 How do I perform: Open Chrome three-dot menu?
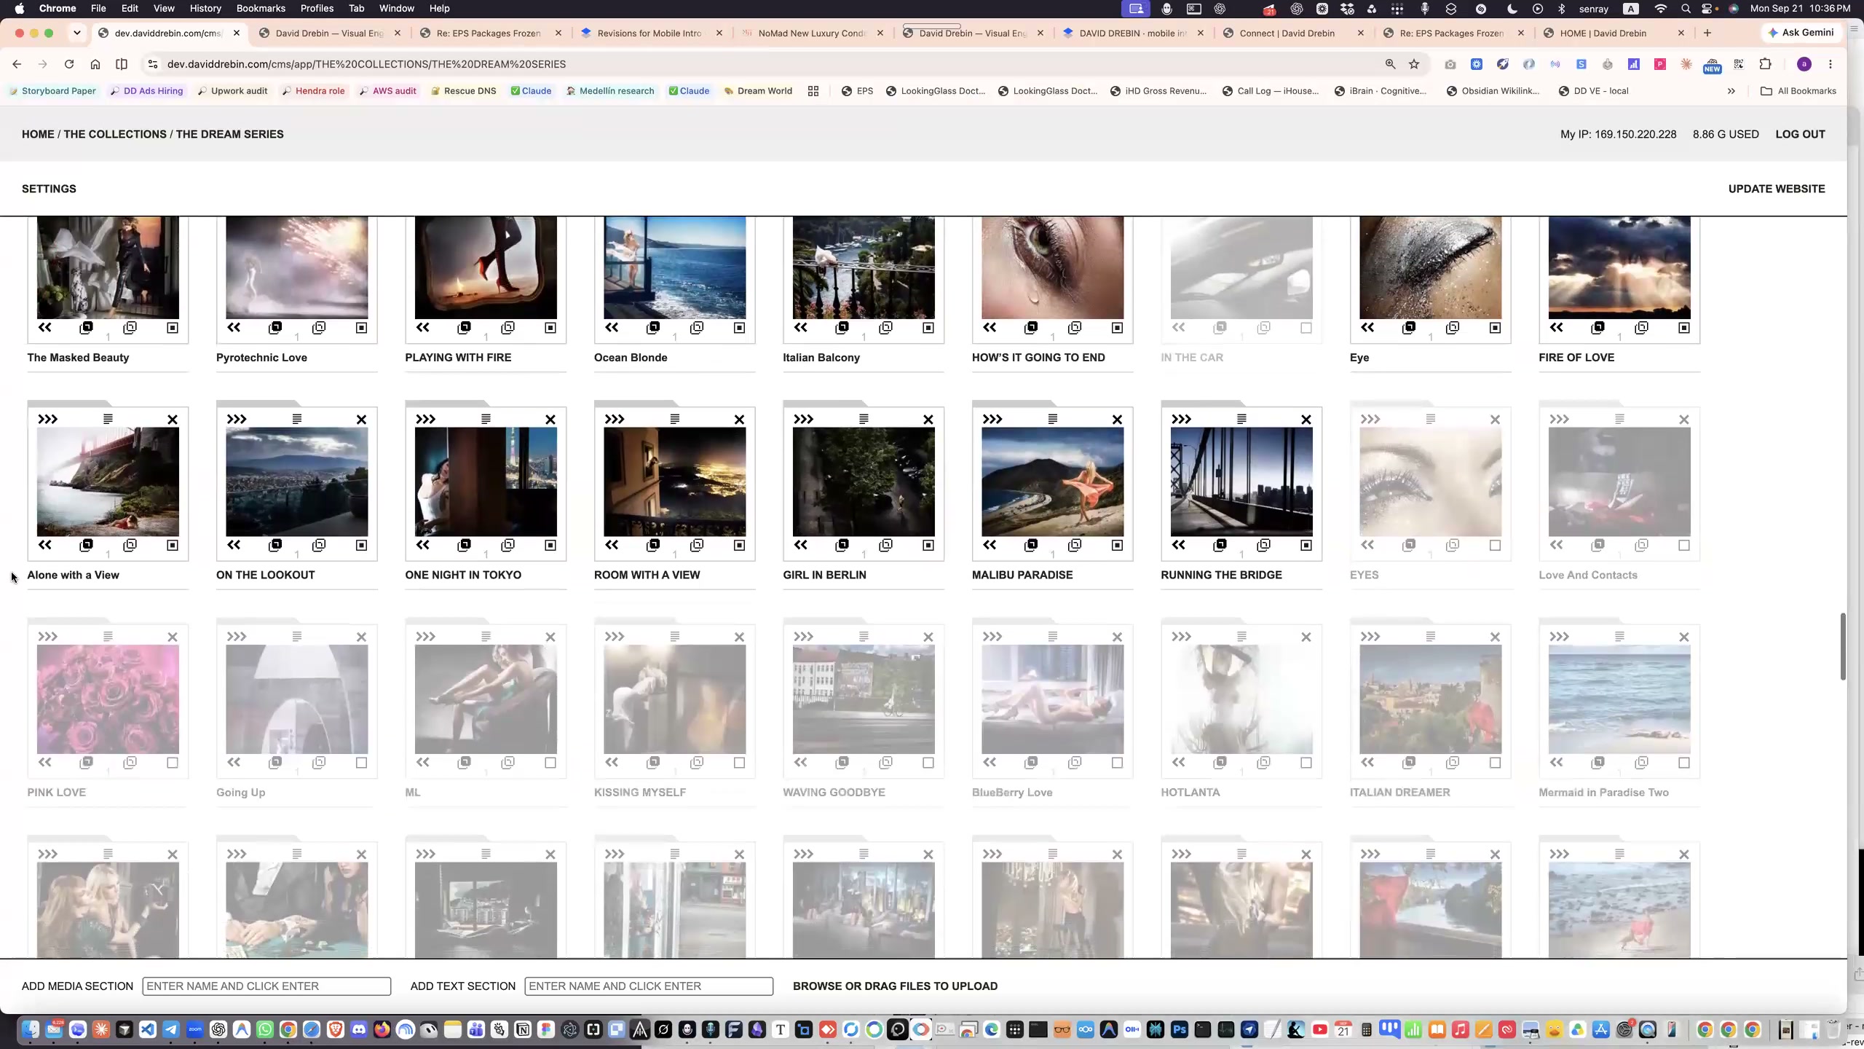(x=1831, y=64)
